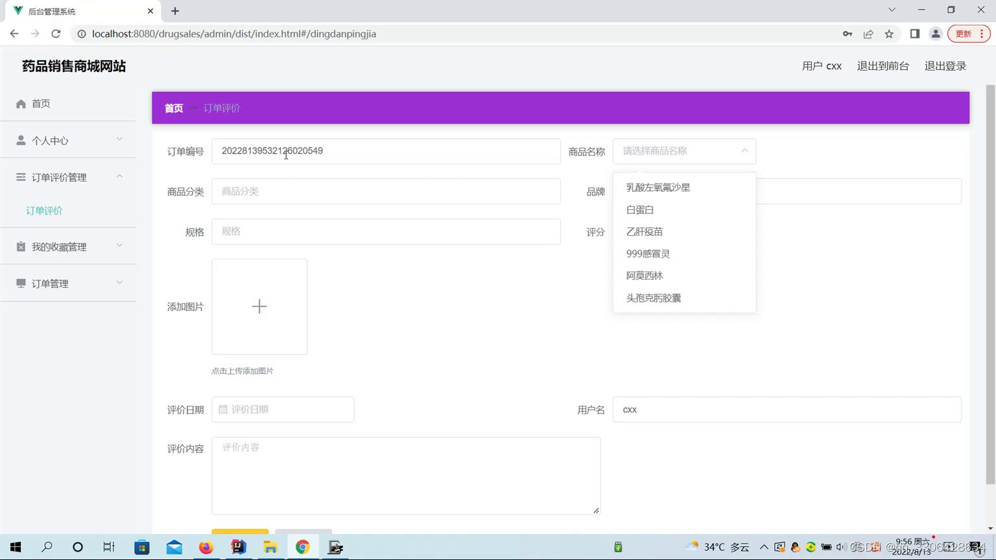
Task: Click the 评价内容 text area
Action: point(406,476)
